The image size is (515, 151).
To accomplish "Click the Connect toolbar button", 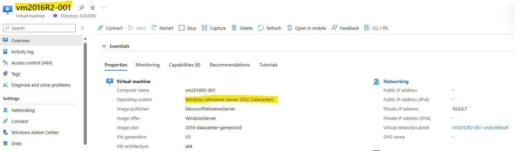I will [110, 28].
